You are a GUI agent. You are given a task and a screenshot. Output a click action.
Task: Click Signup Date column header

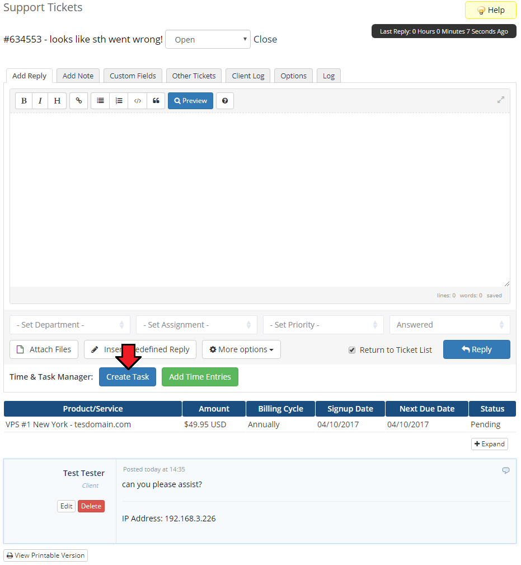pyautogui.click(x=350, y=409)
